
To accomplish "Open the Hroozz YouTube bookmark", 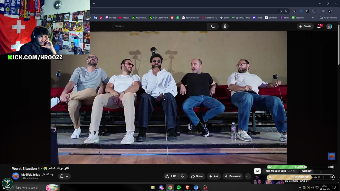I will (124, 18).
